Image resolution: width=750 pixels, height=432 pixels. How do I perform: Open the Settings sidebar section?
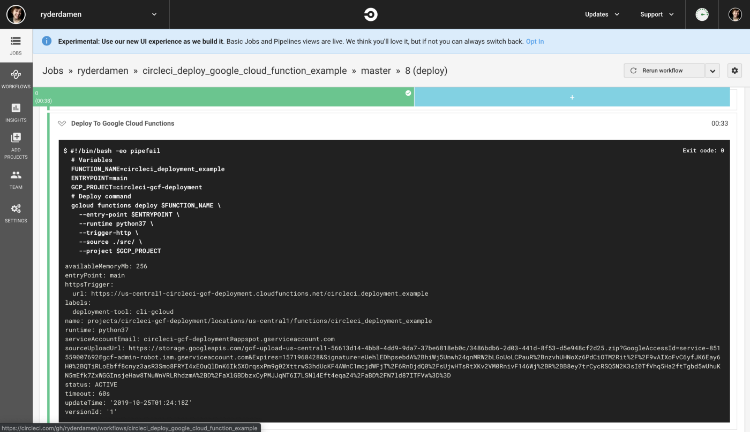16,213
